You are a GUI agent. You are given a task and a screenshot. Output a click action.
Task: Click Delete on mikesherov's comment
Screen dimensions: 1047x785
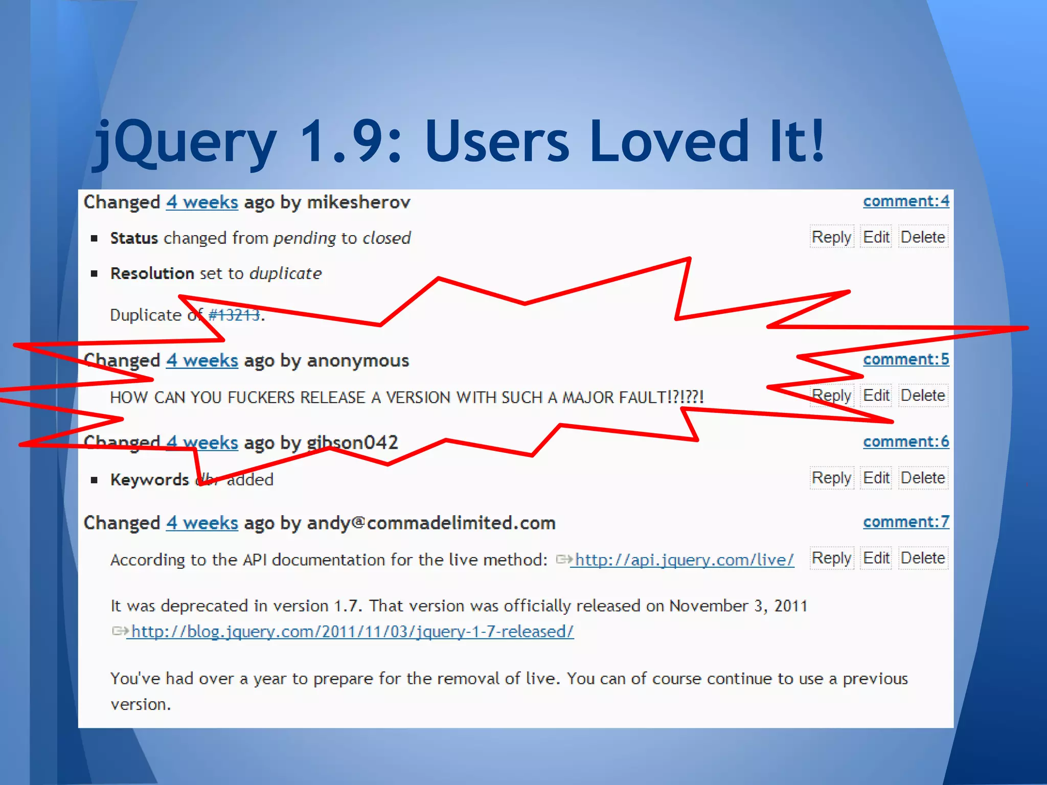click(x=923, y=237)
